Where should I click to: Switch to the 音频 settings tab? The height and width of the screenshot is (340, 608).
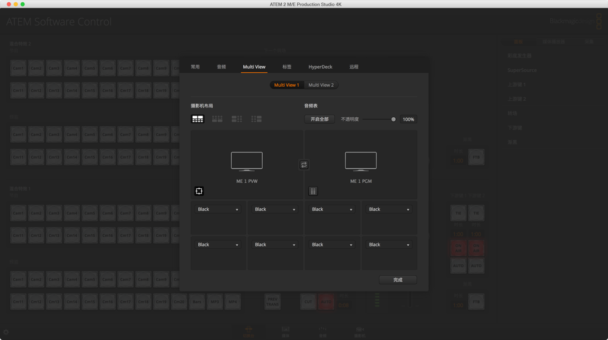pyautogui.click(x=221, y=67)
